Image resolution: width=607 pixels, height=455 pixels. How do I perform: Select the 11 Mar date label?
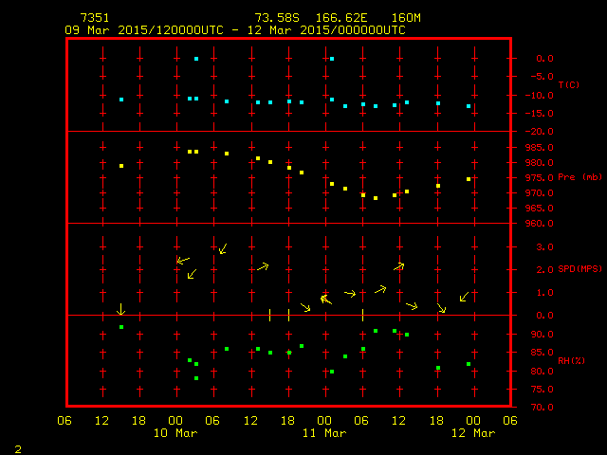[x=325, y=433]
